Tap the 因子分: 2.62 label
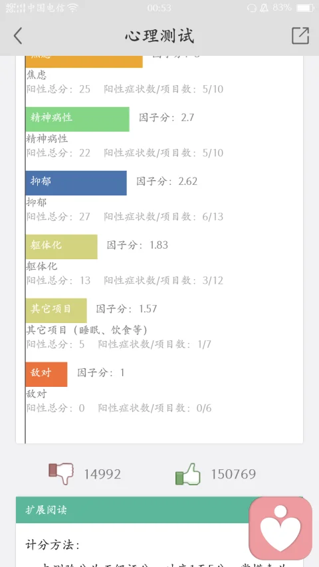 coord(167,181)
